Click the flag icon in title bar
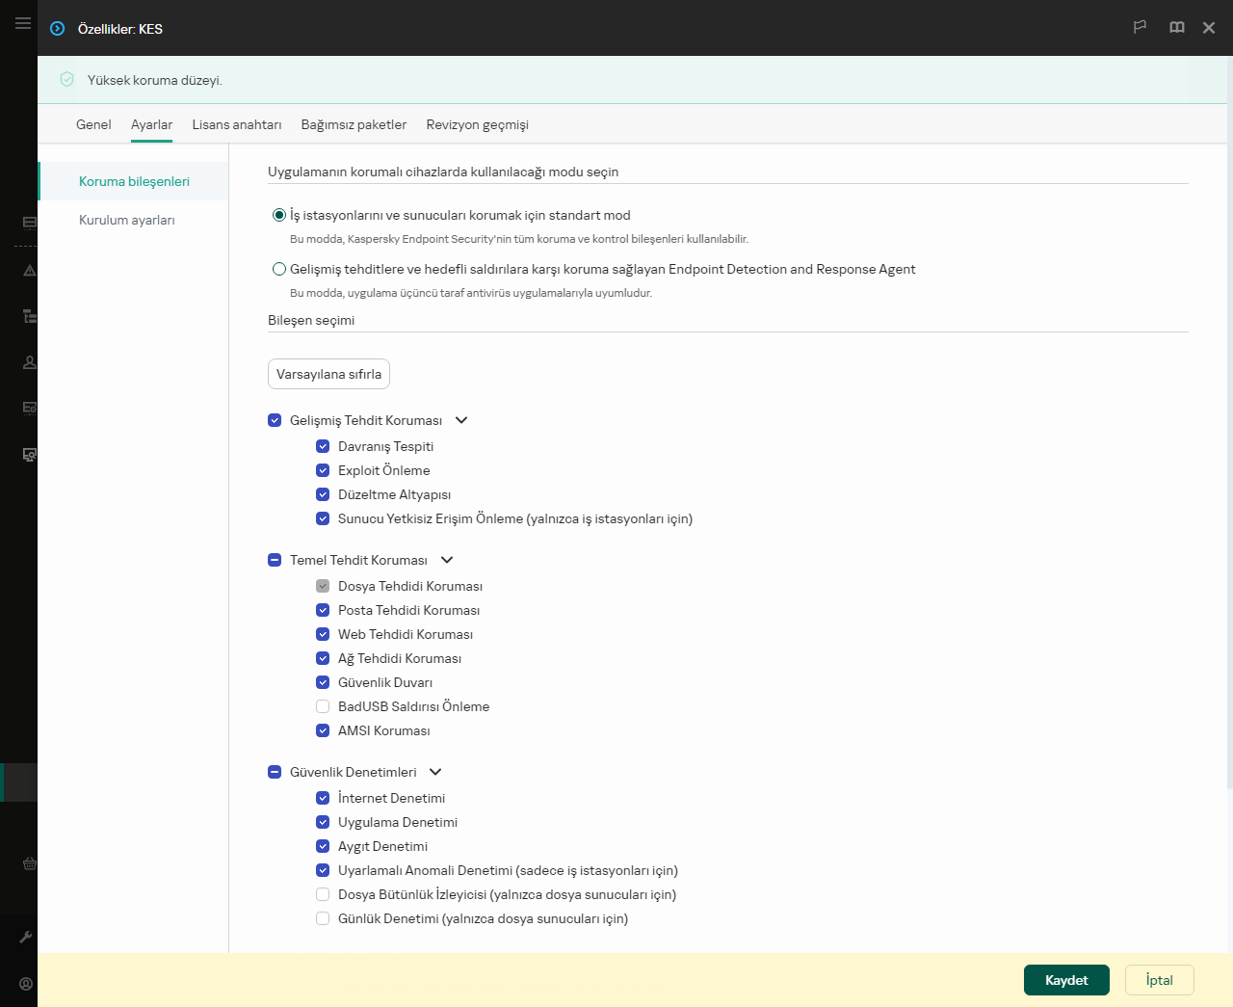This screenshot has height=1007, width=1233. click(1140, 28)
